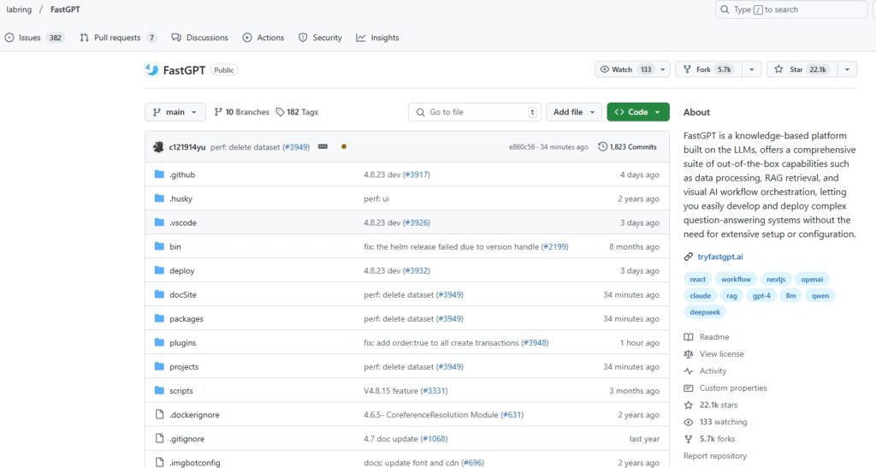Image resolution: width=876 pixels, height=468 pixels.
Task: Open 10 Branches list
Action: coord(241,112)
